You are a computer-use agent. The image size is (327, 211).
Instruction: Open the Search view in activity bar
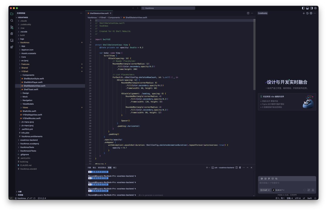pyautogui.click(x=12, y=21)
